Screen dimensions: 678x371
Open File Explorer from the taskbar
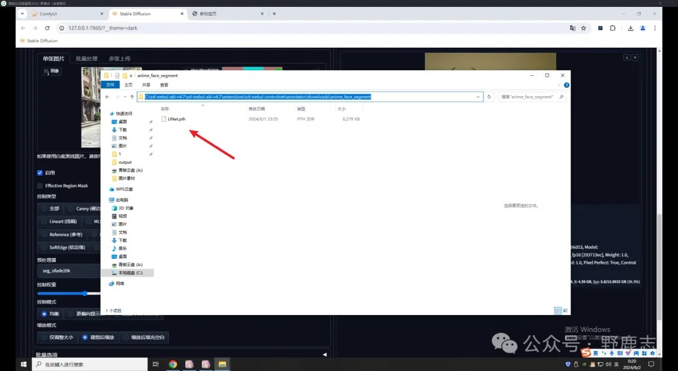click(222, 364)
